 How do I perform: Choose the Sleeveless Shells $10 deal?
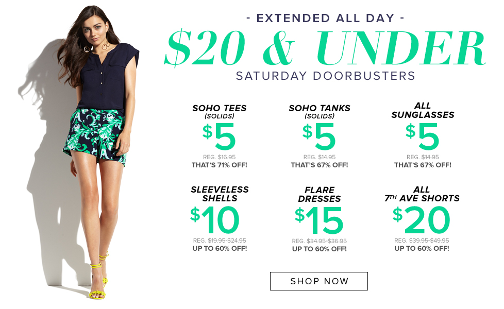coord(220,218)
